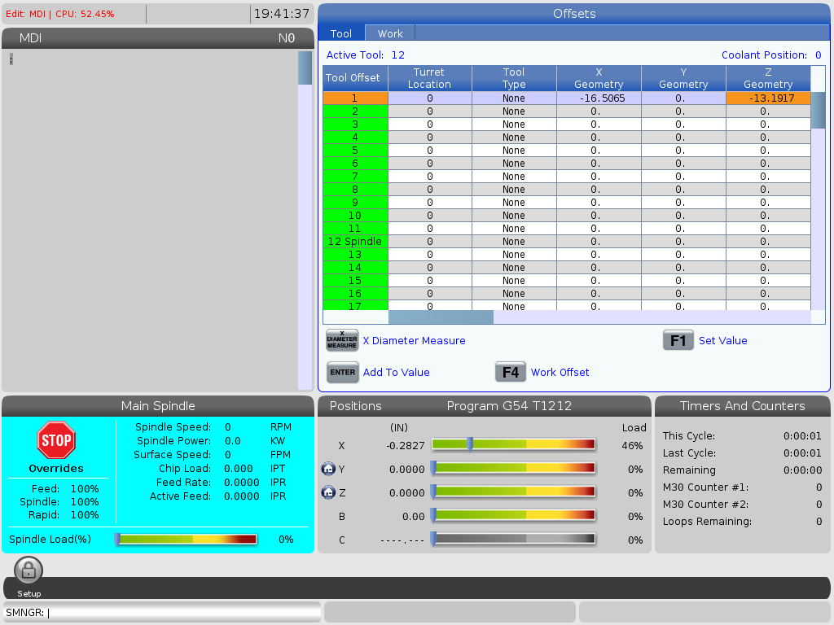This screenshot has width=834, height=625.
Task: Click the Setup lock icon
Action: (x=29, y=570)
